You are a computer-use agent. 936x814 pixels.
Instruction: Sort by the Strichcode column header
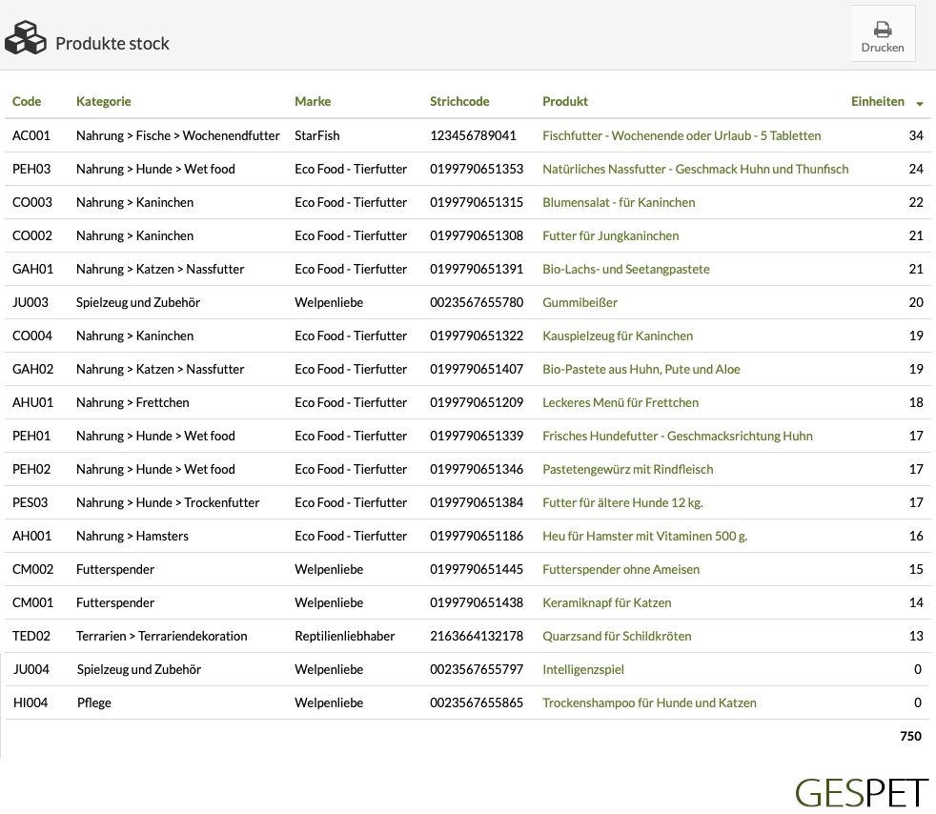(459, 101)
